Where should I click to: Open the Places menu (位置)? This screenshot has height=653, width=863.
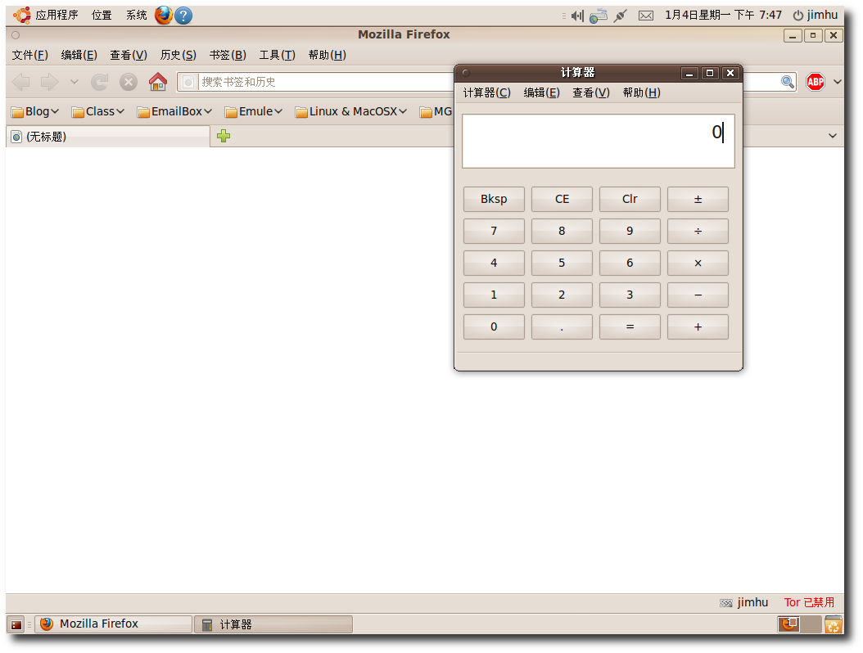[x=102, y=16]
